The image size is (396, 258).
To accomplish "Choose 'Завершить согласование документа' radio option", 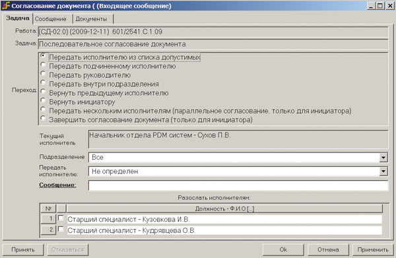I will point(43,118).
